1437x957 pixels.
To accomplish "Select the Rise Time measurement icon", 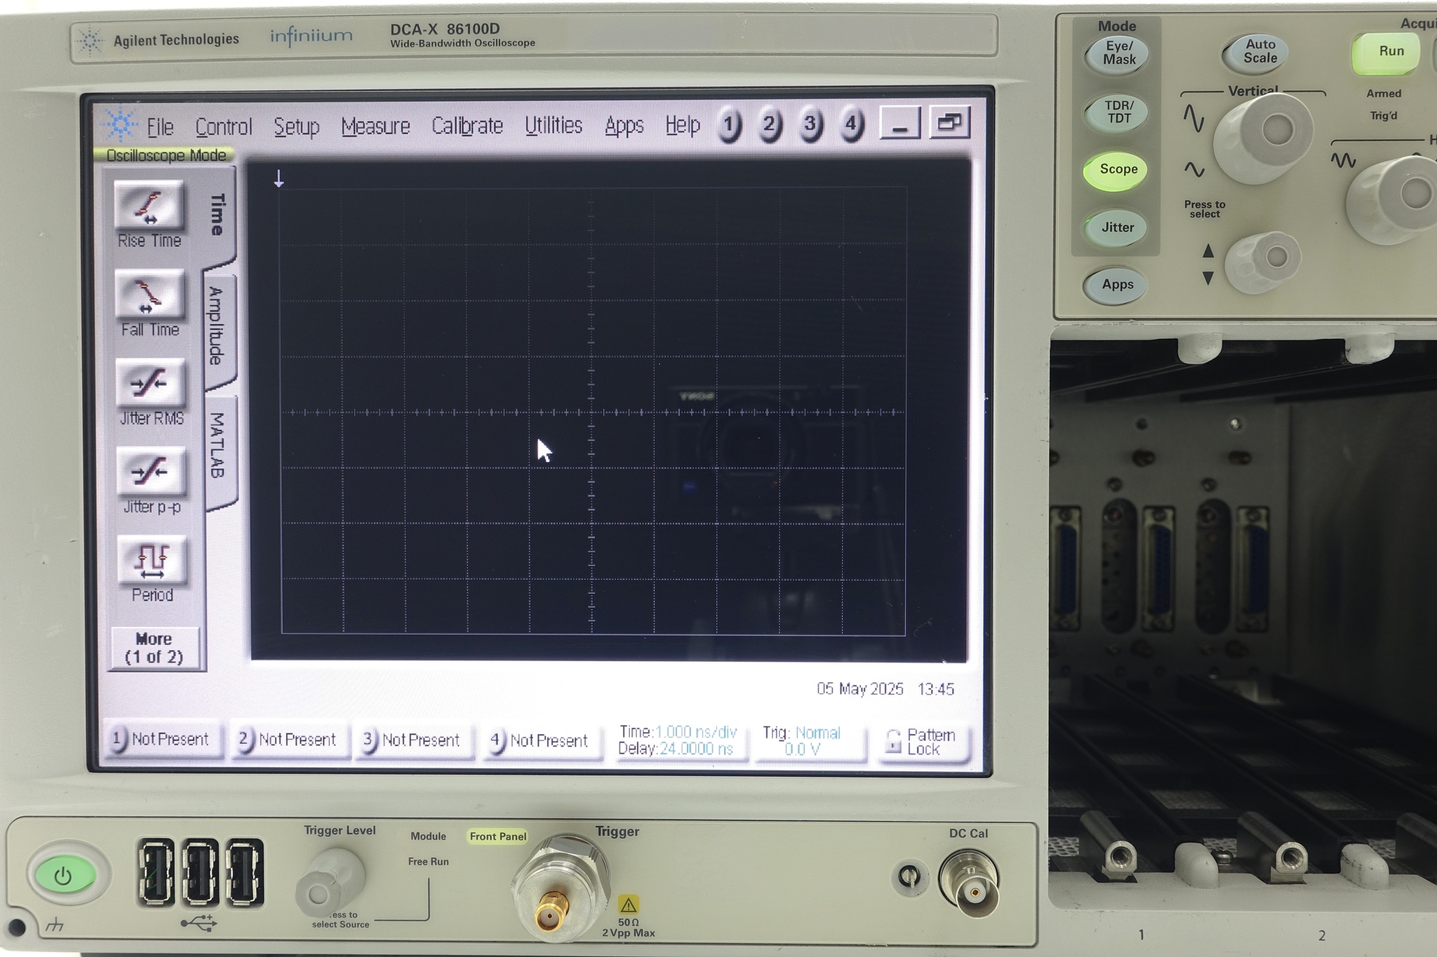I will point(149,206).
